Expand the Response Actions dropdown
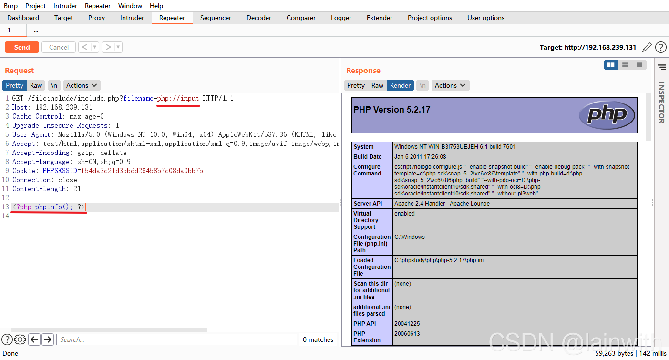The image size is (669, 360). (x=450, y=85)
